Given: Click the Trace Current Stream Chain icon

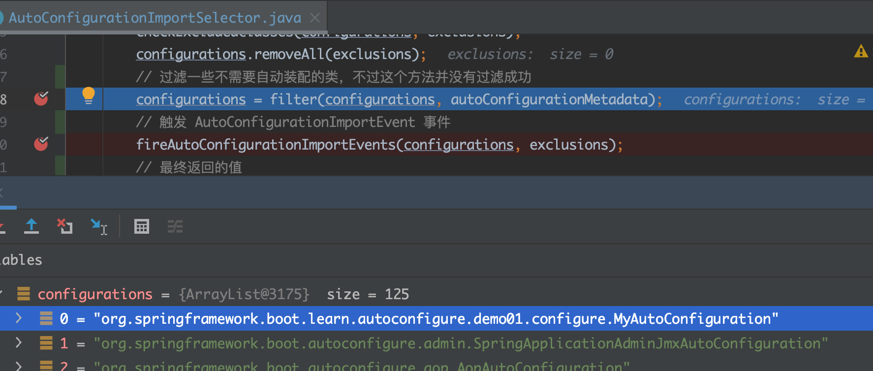Looking at the screenshot, I should [175, 226].
